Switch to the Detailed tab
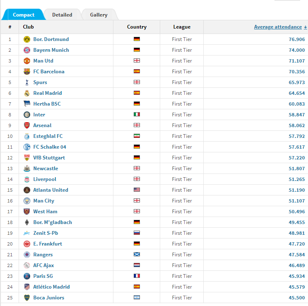Screen dimensions: 308x306 coord(62,15)
